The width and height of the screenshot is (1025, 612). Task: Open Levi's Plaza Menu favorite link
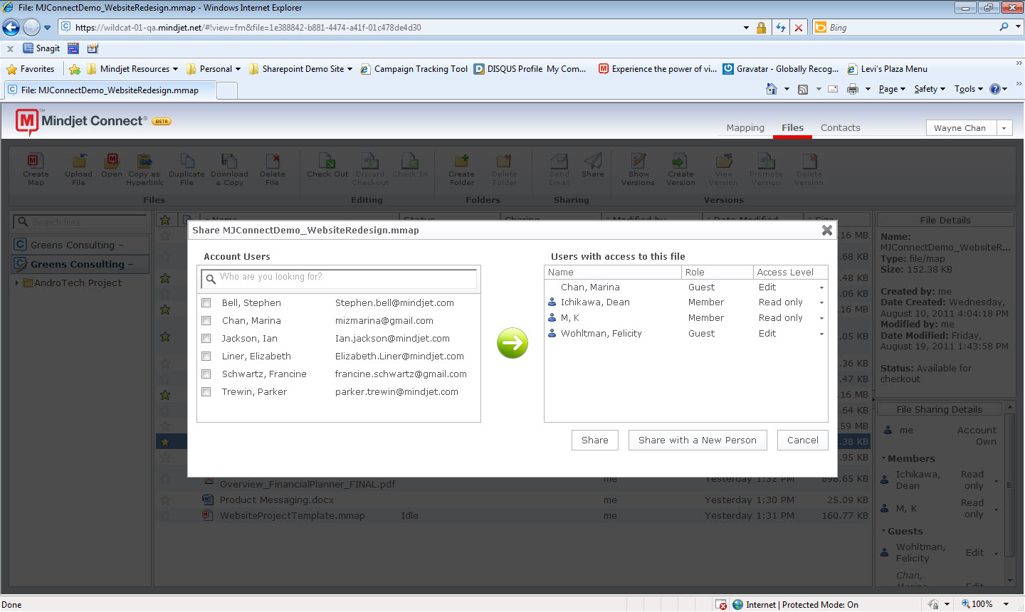point(887,69)
